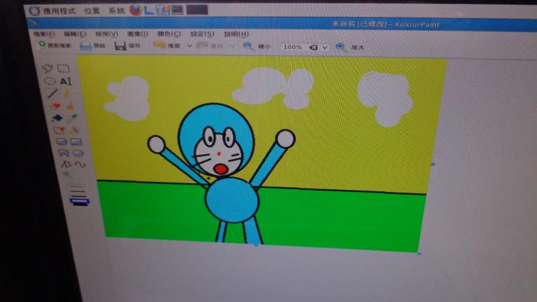Open the 圖像(I) menu
Image resolution: width=537 pixels, height=302 pixels.
(138, 34)
